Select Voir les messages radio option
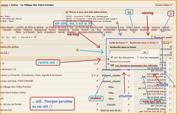The image size is (177, 114). pos(138,57)
